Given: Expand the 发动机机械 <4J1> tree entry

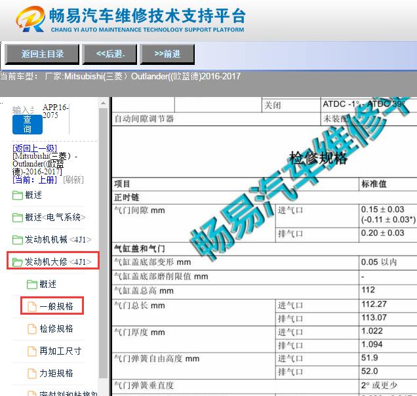Looking at the screenshot, I should 58,239.
